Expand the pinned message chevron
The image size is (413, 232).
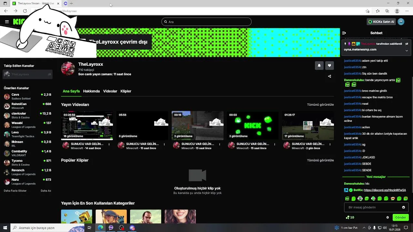[x=407, y=51]
